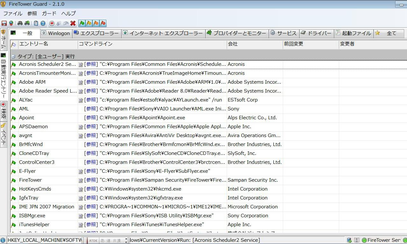Image resolution: width=407 pixels, height=244 pixels.
Task: Click the [参照] link for FireTower entry
Action: tap(91, 180)
